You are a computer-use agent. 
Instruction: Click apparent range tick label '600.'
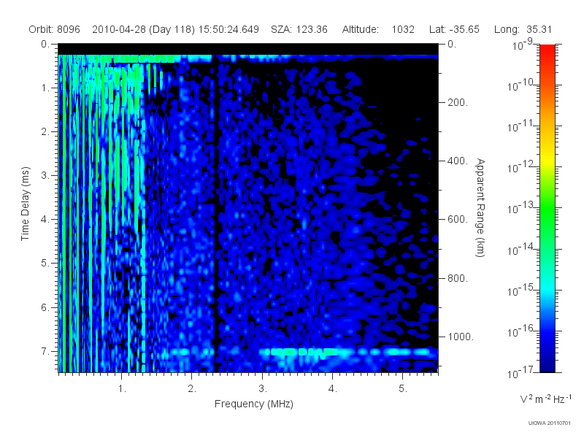click(x=458, y=220)
